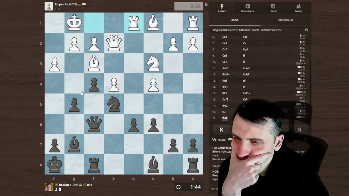
Task: Select the black bishop on c8
Action: 154,164
